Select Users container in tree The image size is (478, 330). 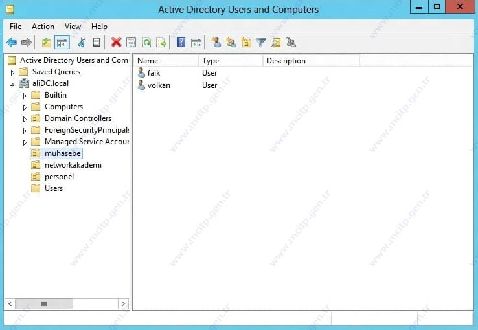(54, 188)
